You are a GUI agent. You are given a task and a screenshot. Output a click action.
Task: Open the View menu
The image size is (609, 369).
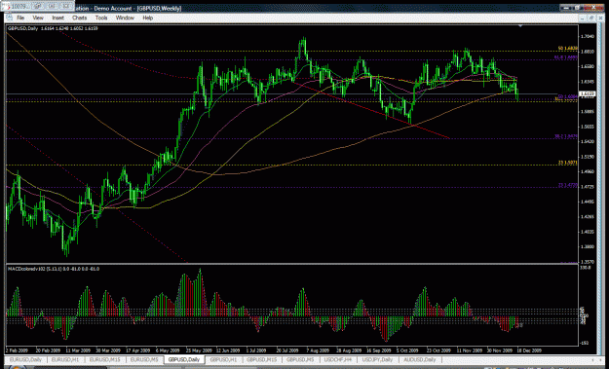pos(38,18)
